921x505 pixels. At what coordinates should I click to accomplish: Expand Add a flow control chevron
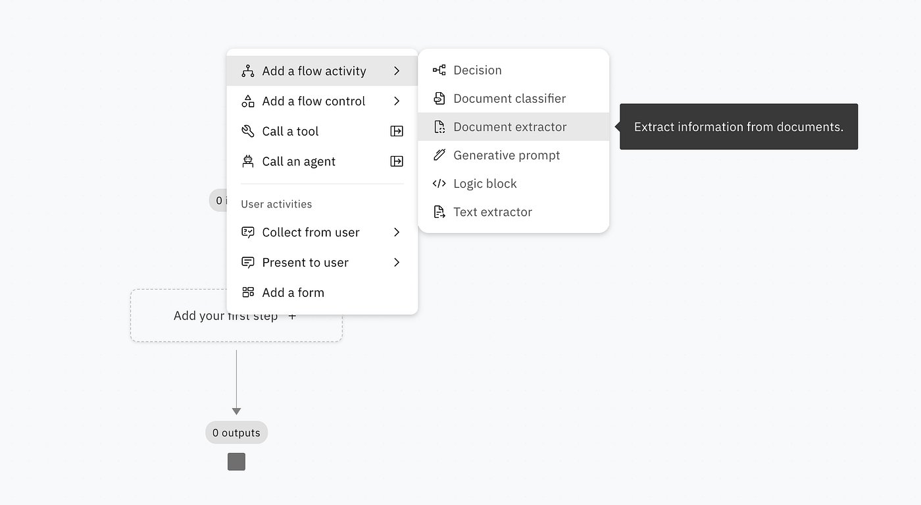click(x=397, y=101)
